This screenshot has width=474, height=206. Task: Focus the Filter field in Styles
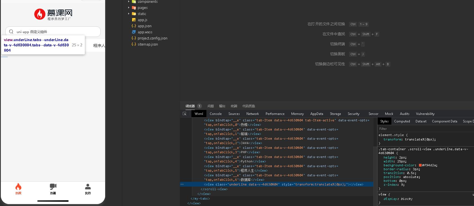point(426,129)
